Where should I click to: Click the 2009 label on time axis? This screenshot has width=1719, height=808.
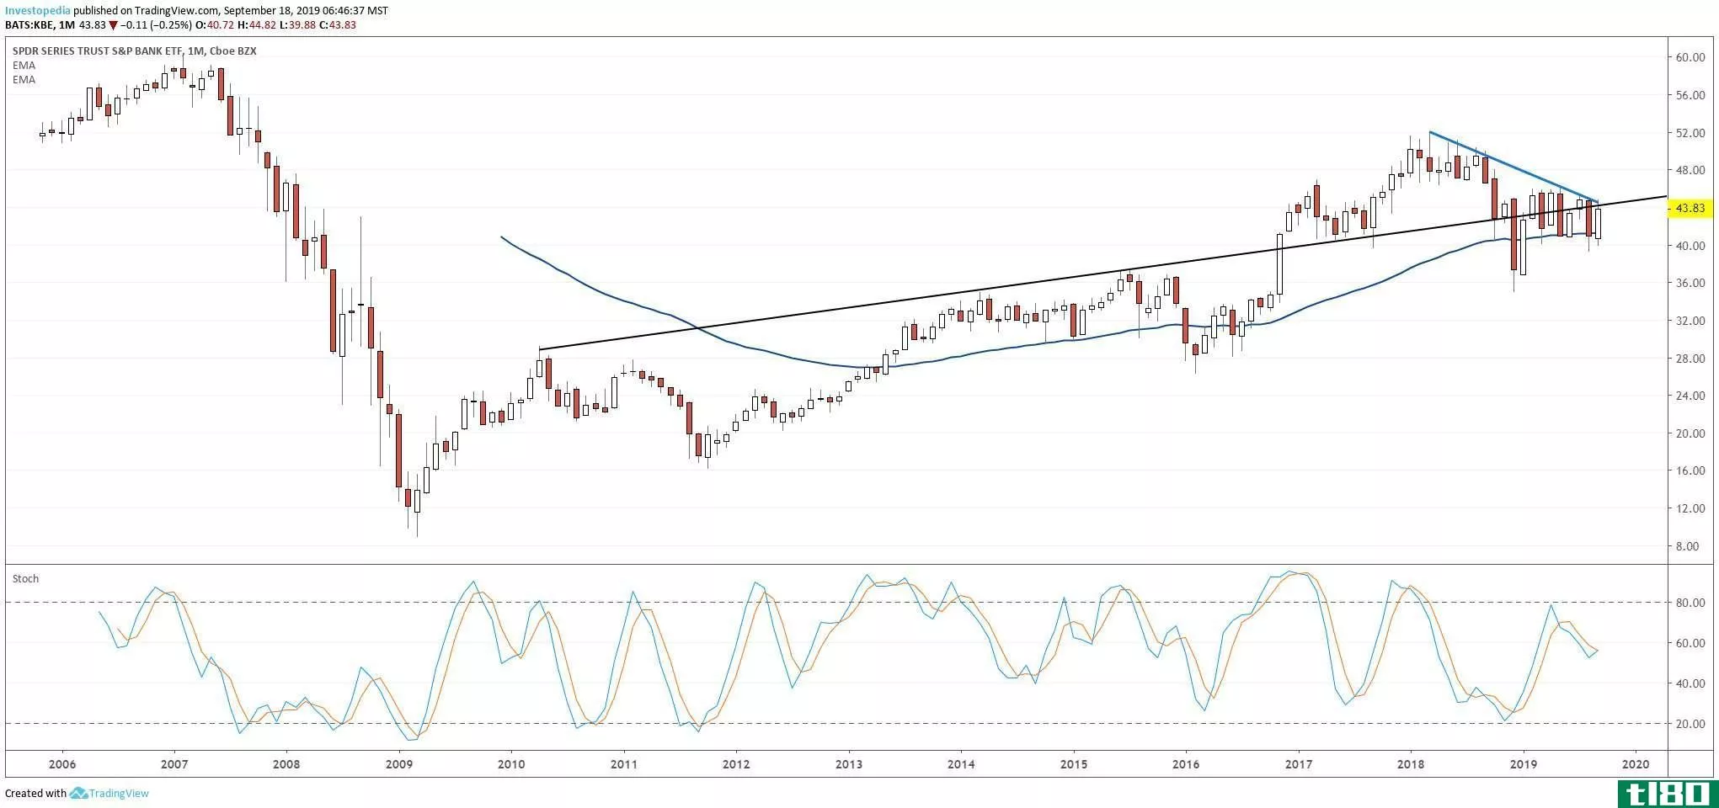click(x=399, y=764)
